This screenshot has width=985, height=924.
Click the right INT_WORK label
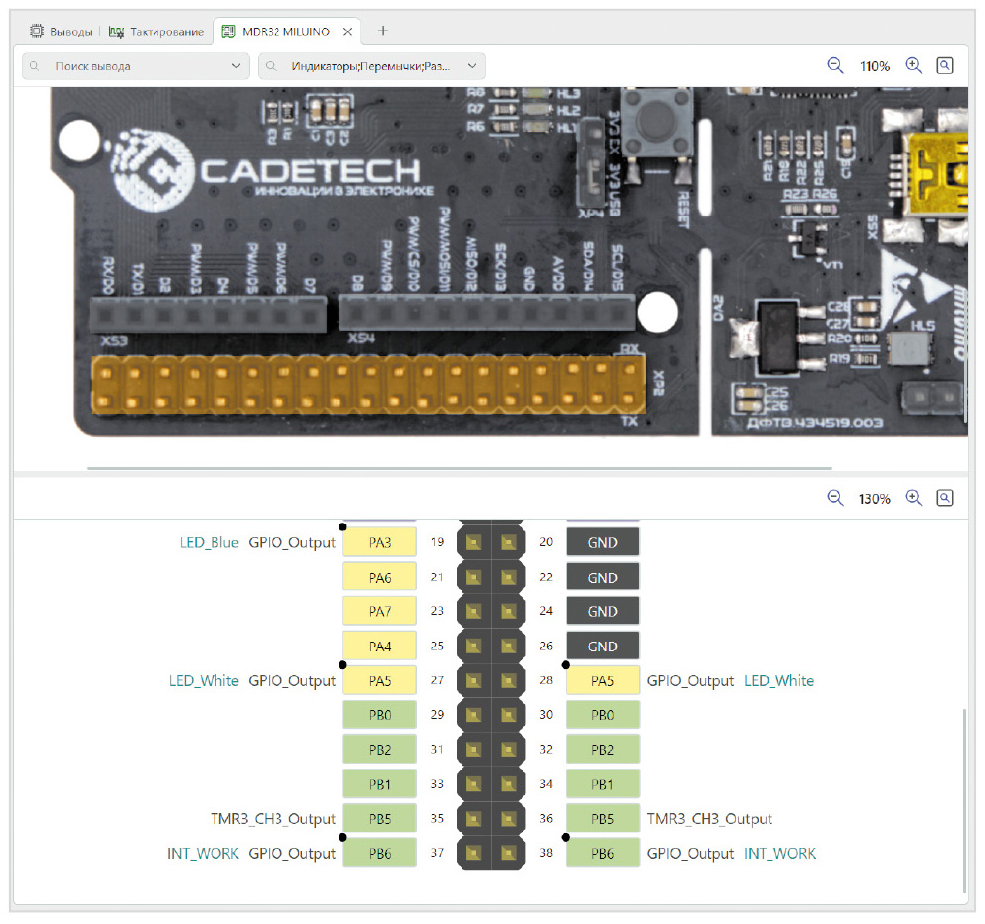(x=779, y=854)
